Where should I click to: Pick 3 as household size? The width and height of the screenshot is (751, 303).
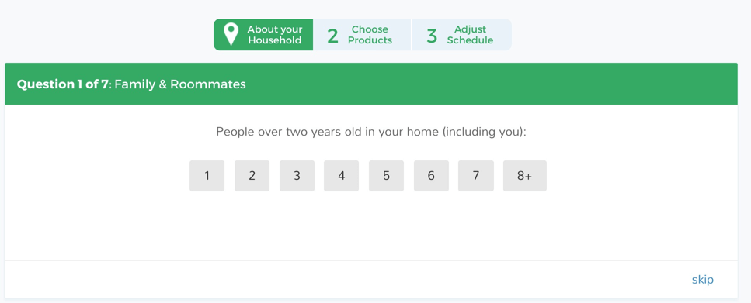click(297, 176)
